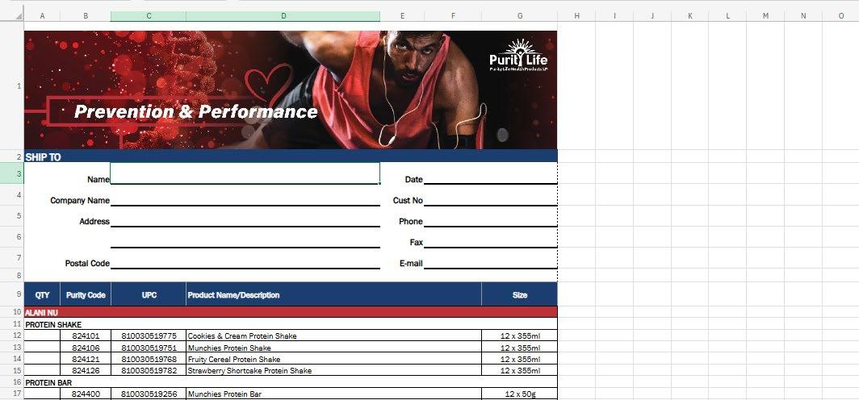Click the QTY cell for Cookies & Cream

tap(42, 336)
